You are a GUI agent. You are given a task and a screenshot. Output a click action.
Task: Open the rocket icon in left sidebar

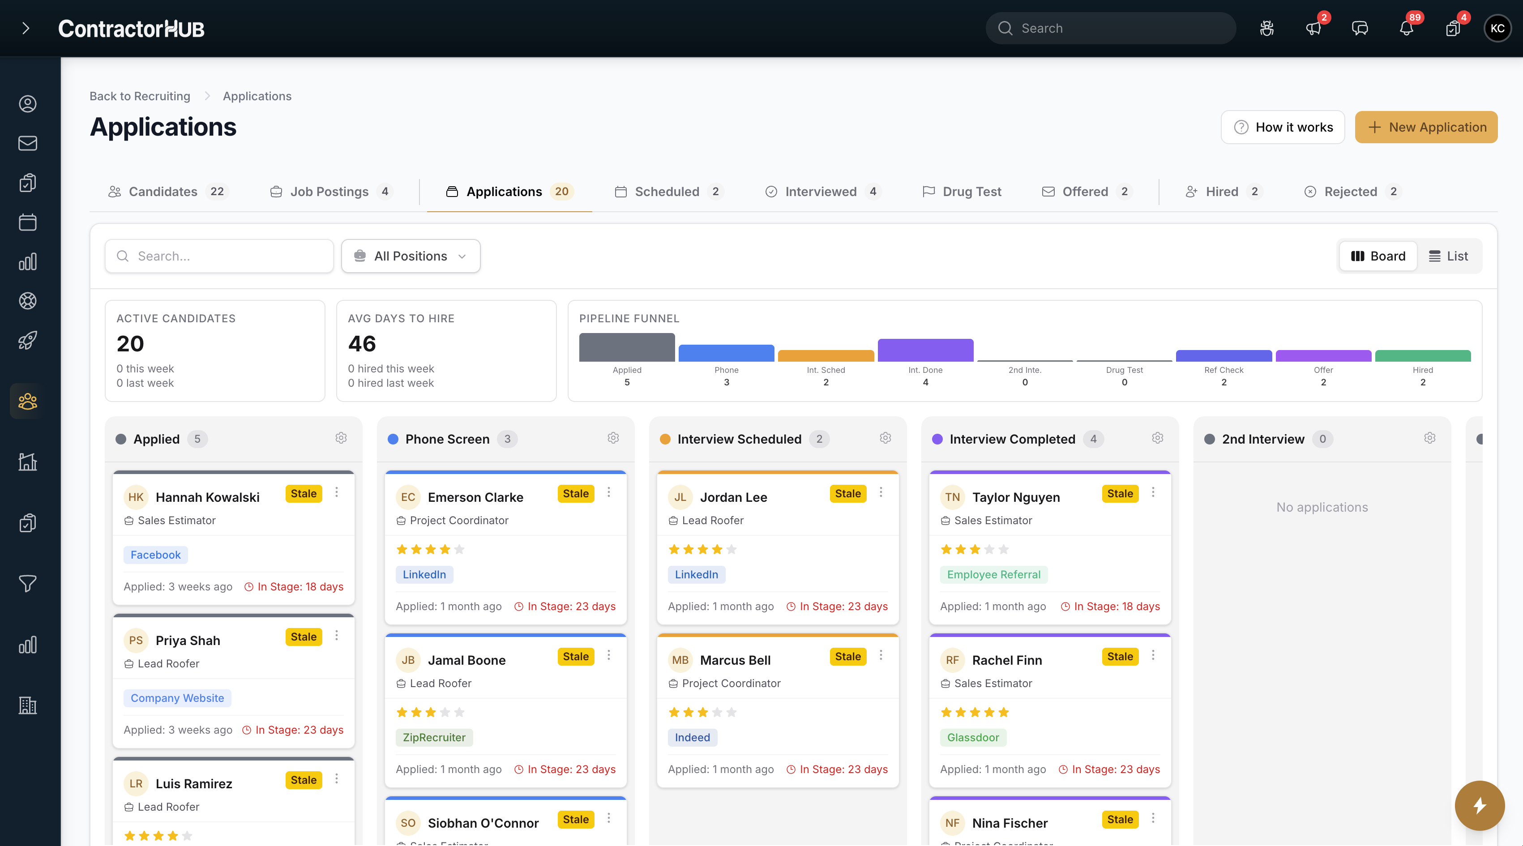pyautogui.click(x=28, y=340)
